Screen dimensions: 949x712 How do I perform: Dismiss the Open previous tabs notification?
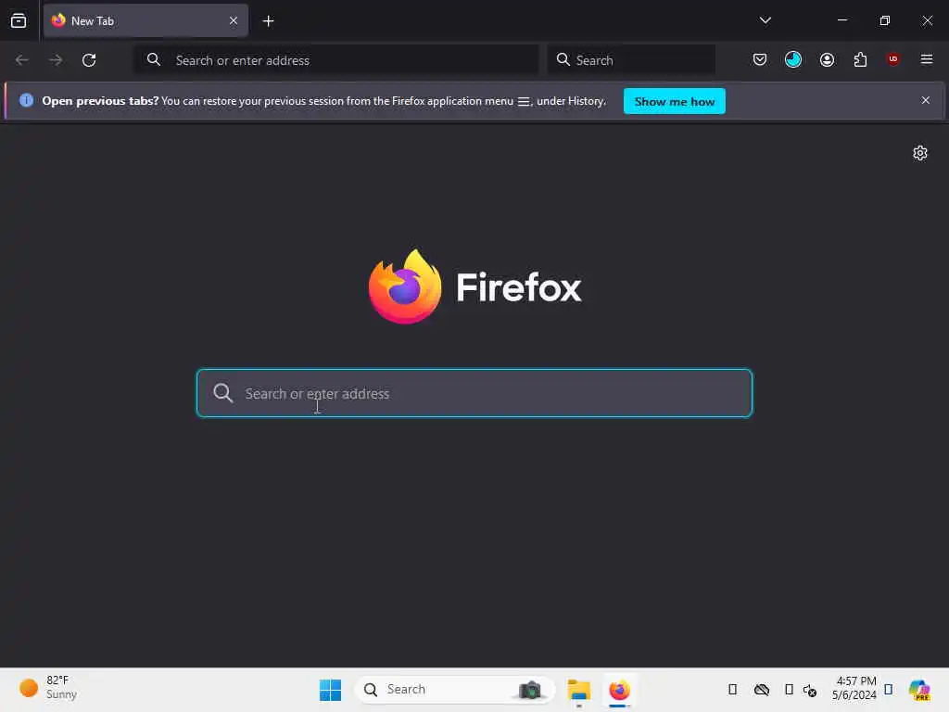pyautogui.click(x=926, y=100)
